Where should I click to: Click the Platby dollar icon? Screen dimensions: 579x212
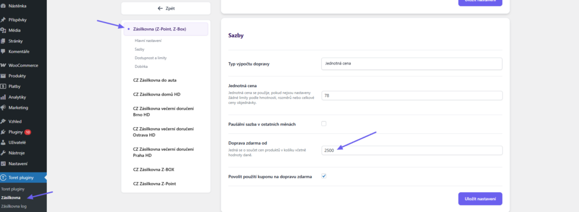[x=3, y=86]
